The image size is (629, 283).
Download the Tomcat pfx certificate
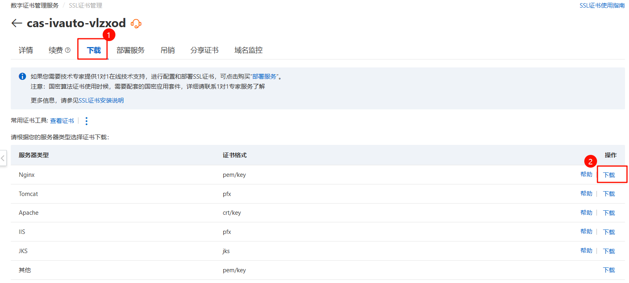pyautogui.click(x=609, y=194)
